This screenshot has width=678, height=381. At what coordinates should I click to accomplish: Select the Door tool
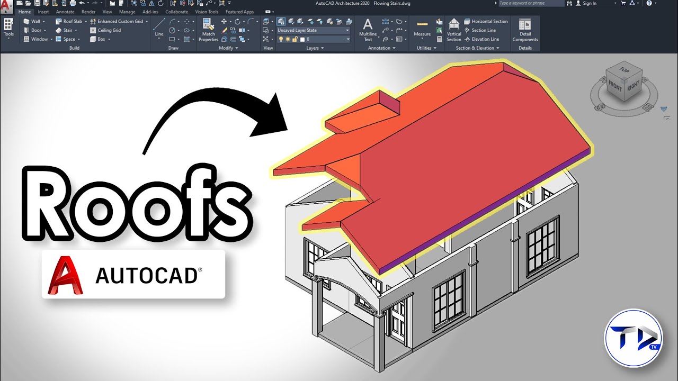pyautogui.click(x=32, y=30)
